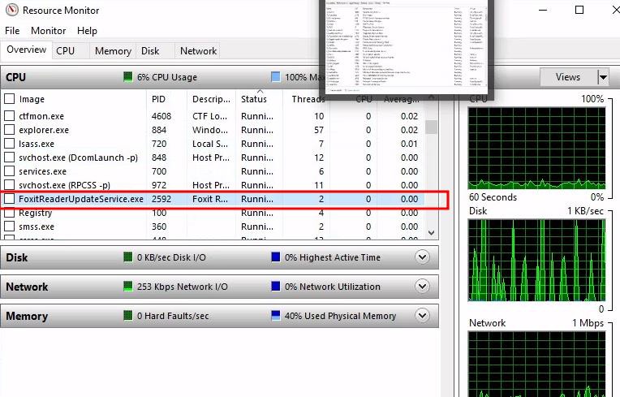Switch to the Overview tab

26,50
